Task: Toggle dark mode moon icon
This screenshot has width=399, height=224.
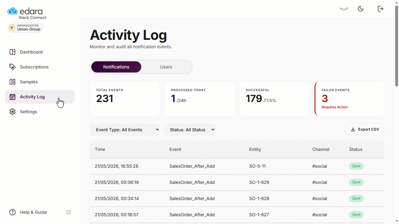Action: click(361, 9)
